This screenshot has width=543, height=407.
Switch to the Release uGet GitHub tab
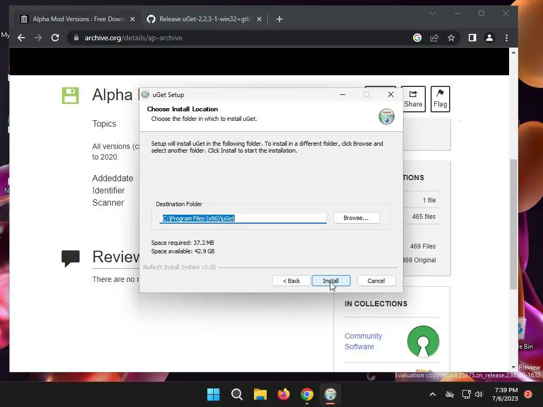point(204,19)
